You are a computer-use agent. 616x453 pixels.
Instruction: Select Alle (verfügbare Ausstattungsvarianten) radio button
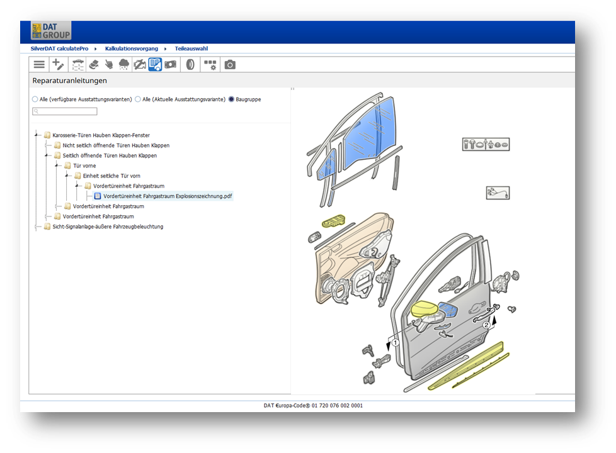(x=35, y=99)
